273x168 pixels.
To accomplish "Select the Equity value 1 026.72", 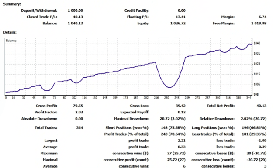I will click(x=178, y=23).
